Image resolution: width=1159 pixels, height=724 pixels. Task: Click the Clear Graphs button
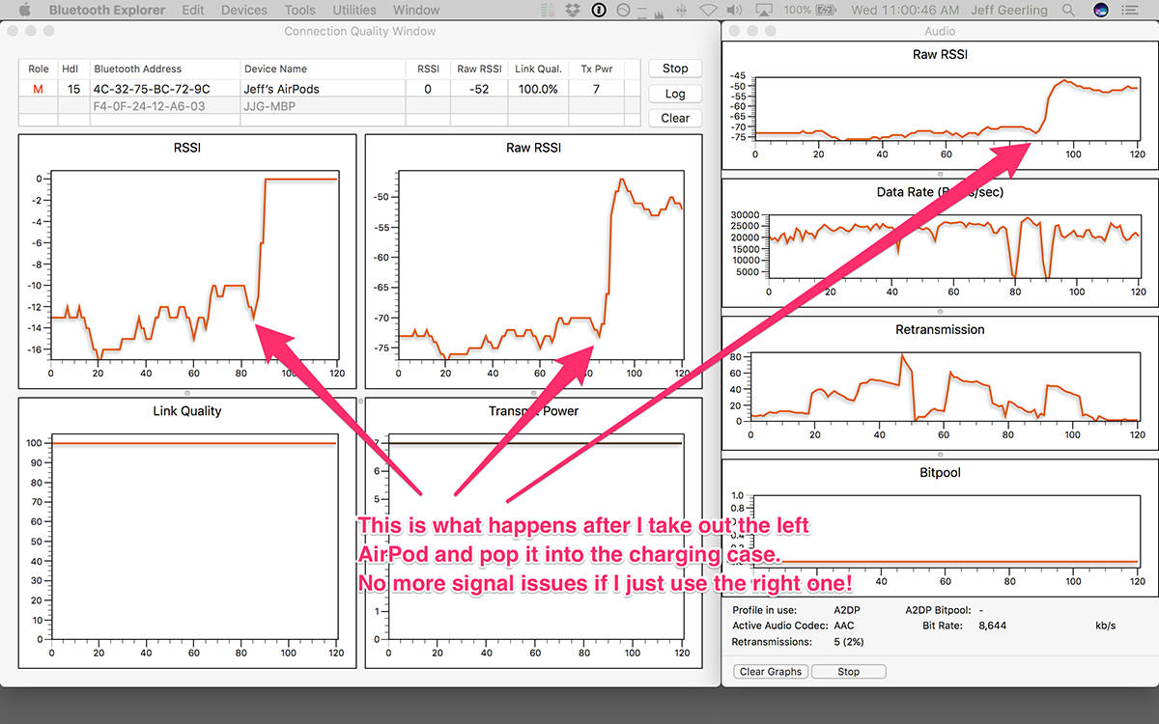[x=771, y=672]
